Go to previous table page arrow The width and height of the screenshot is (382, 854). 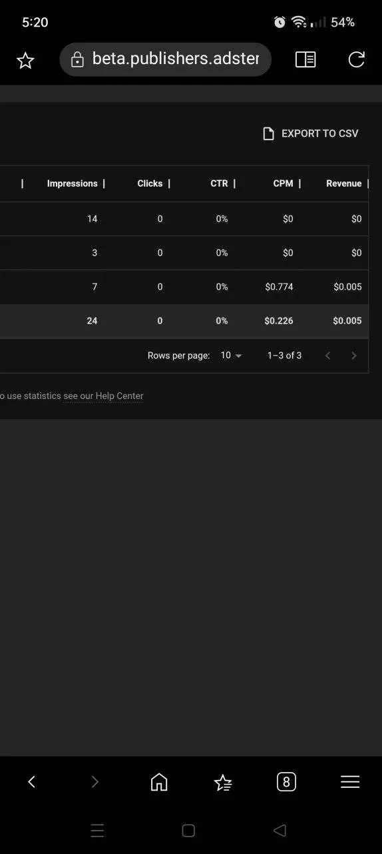click(327, 356)
